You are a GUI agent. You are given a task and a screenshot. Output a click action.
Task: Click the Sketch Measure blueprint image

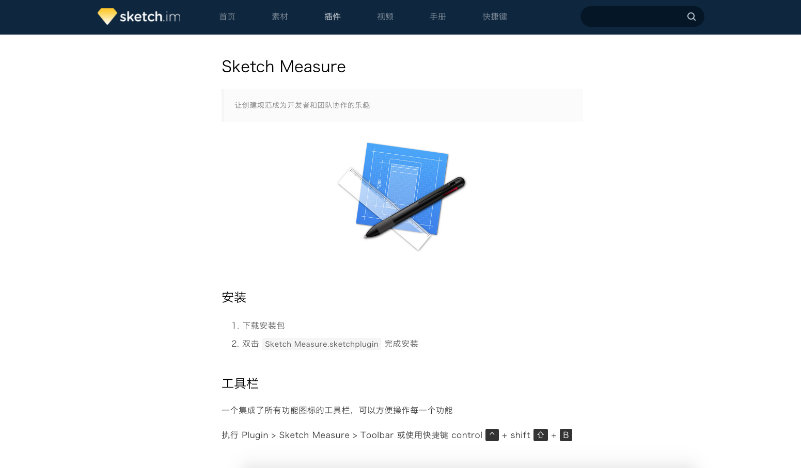click(402, 197)
